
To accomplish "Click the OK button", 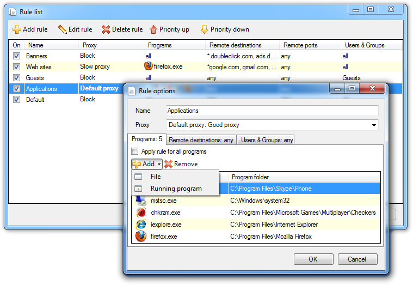I will tap(313, 259).
